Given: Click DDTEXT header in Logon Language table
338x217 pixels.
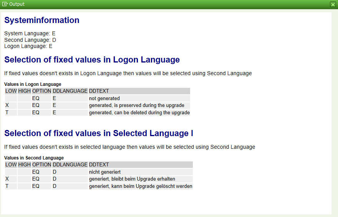Looking at the screenshot, I should (139, 91).
